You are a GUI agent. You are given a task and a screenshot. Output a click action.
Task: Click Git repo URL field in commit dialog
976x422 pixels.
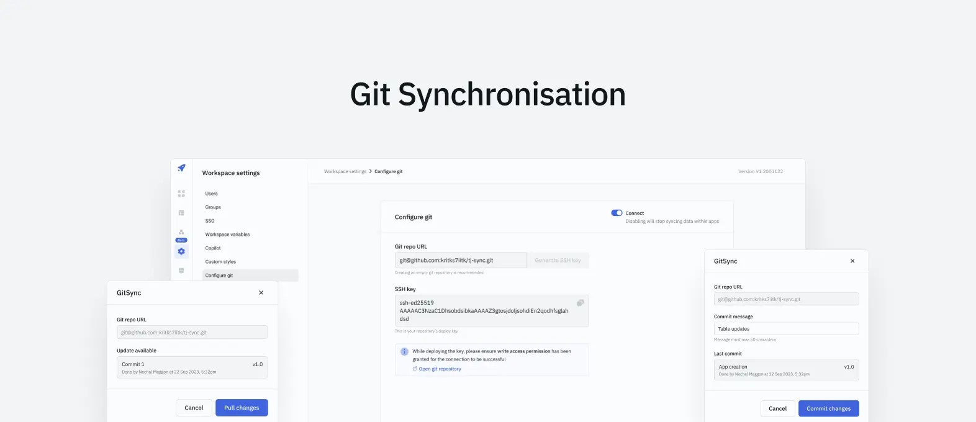787,299
